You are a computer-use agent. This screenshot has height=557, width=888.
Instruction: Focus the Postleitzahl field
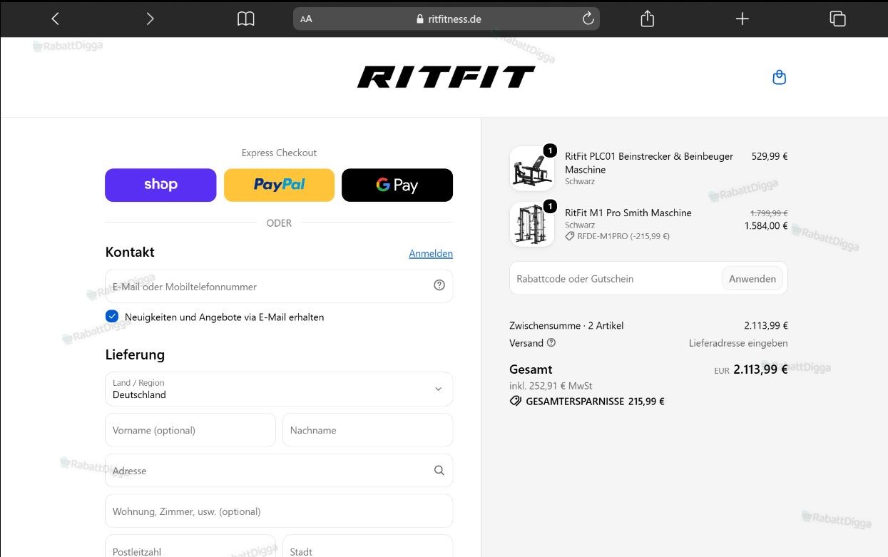pyautogui.click(x=190, y=546)
